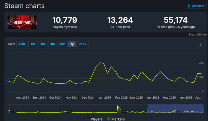
Task: Click the Nov 2024 axis label
Action: coord(72,98)
